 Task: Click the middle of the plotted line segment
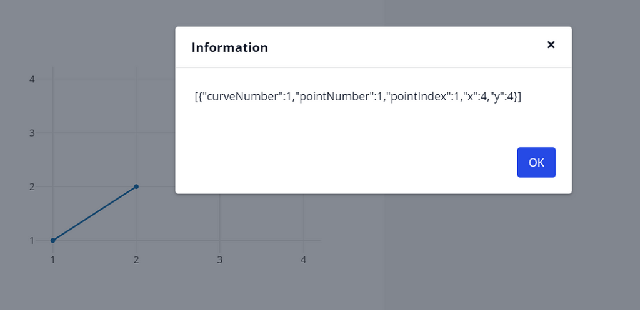pos(94,213)
